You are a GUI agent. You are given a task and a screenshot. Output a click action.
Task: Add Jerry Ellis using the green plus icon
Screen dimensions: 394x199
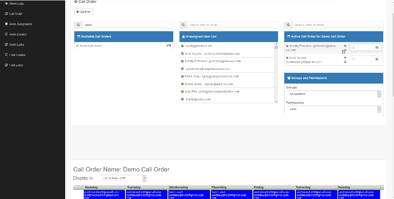coord(182,91)
